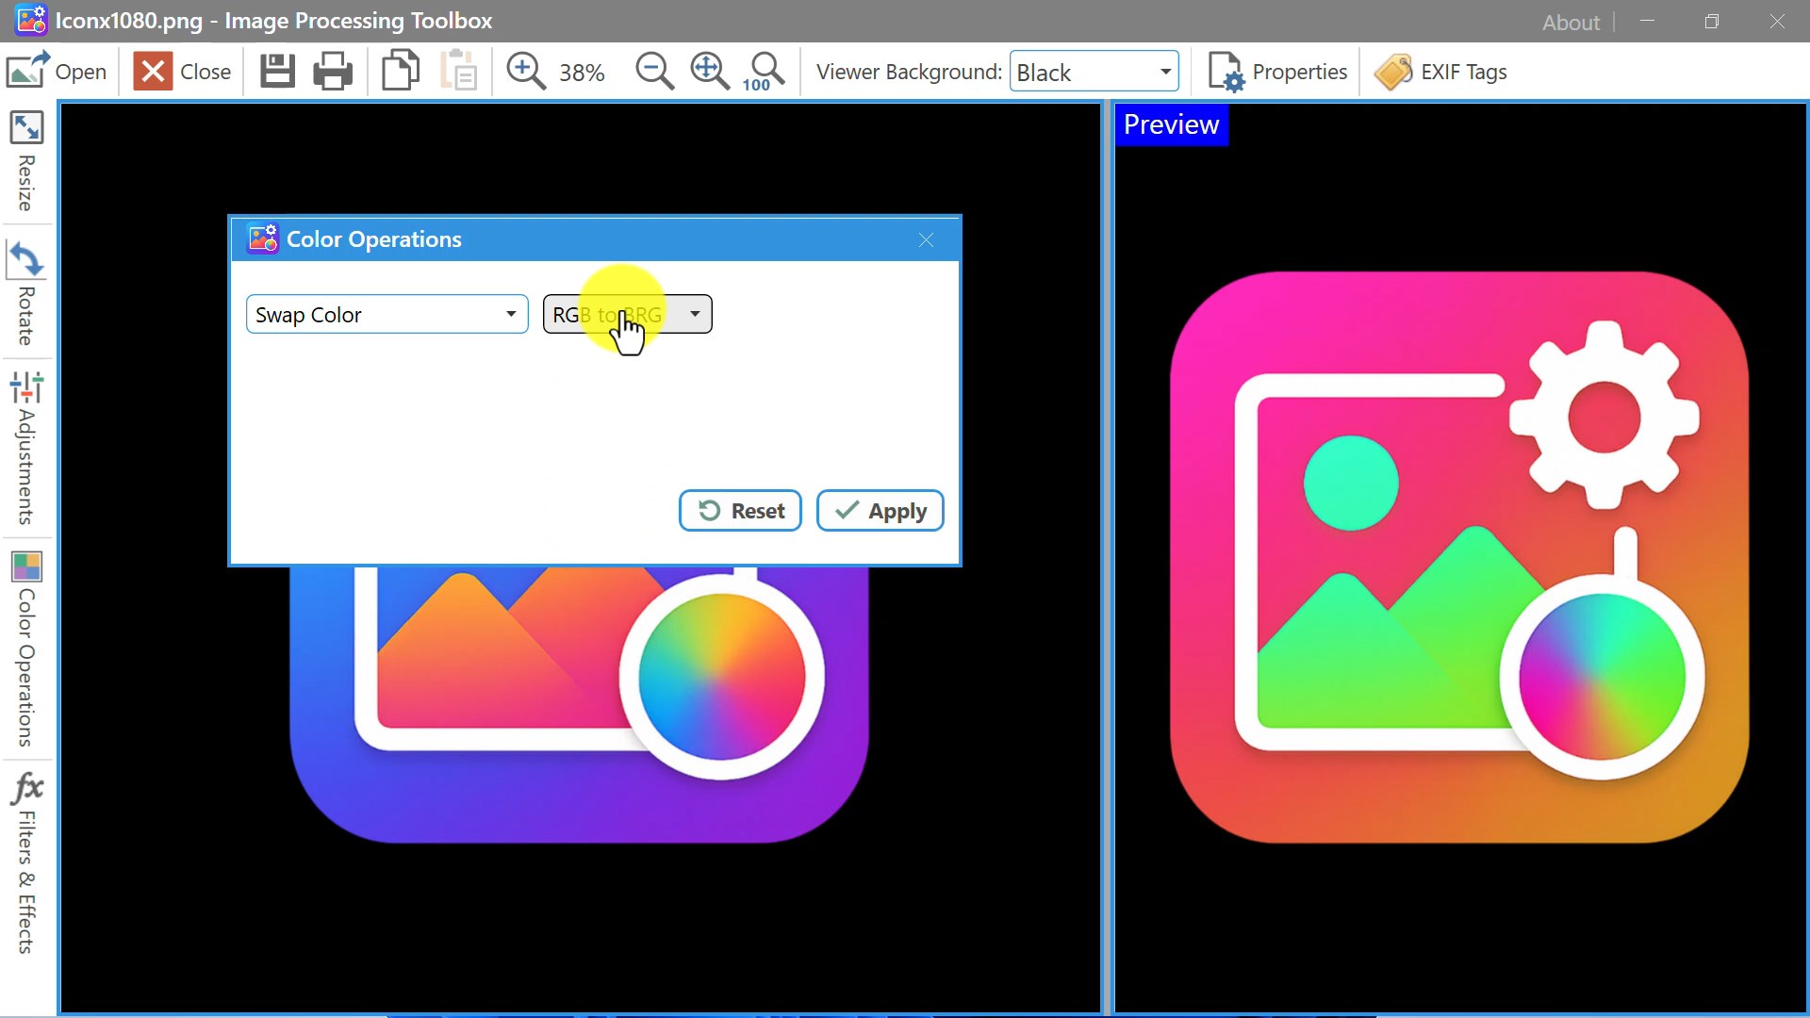The width and height of the screenshot is (1810, 1018).
Task: Click the Print icon
Action: pos(332,72)
